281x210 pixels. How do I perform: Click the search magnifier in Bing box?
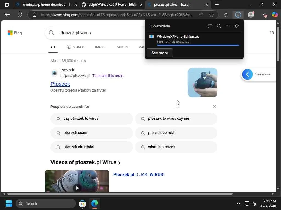51,33
